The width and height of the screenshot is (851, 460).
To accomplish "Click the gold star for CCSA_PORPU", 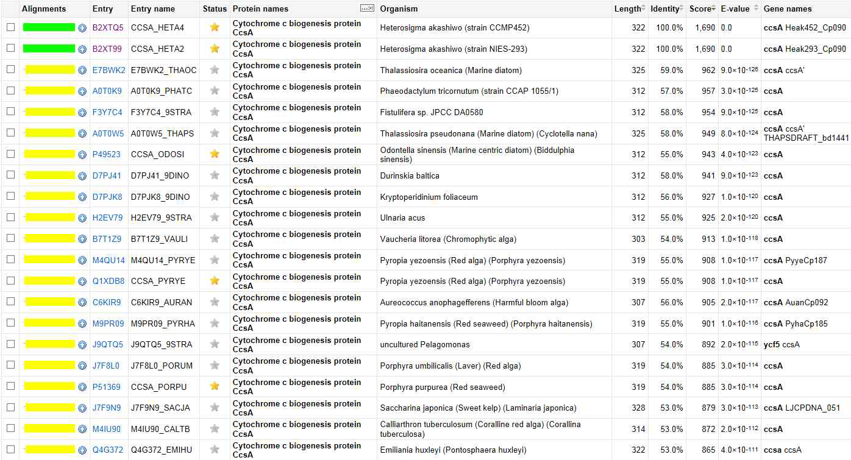I will coord(214,387).
